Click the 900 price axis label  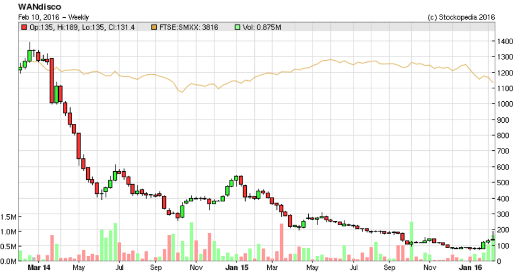tap(503, 120)
